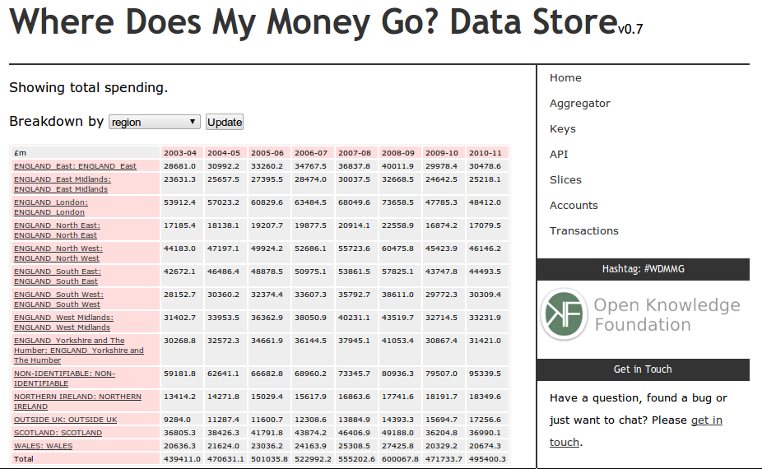Click NON-IDENTIFIABLE region link
Screen dimensions: 762x469
point(64,378)
